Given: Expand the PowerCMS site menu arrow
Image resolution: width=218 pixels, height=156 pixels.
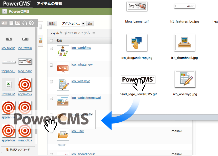Looking at the screenshot, I should (x=5, y=11).
